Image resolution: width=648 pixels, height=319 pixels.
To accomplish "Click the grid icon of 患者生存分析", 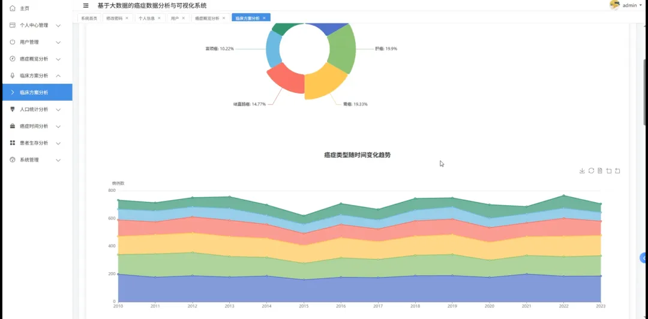I will (x=13, y=143).
